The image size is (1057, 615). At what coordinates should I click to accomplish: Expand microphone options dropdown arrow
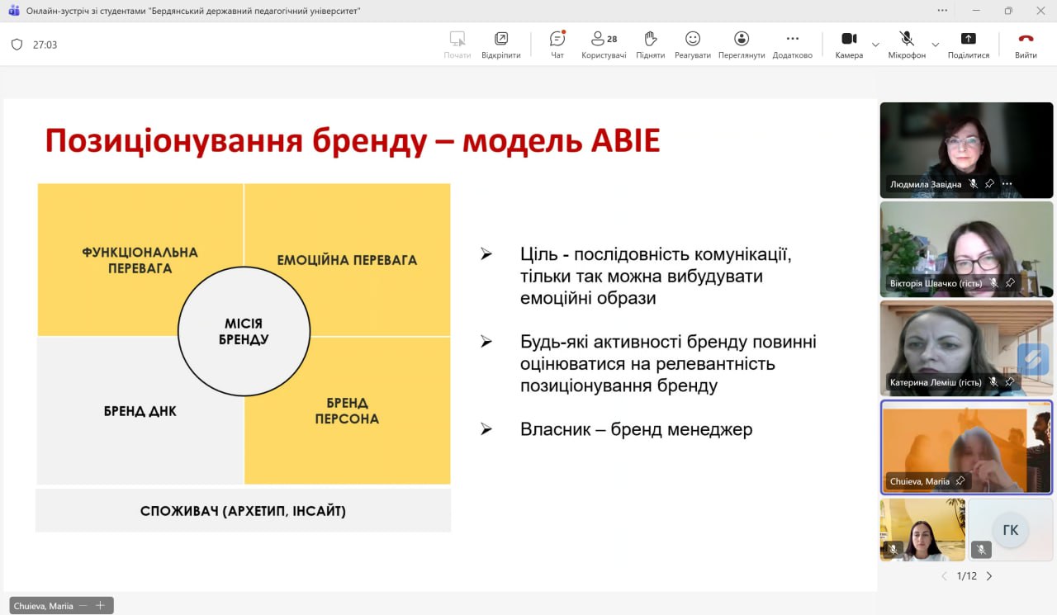[x=935, y=45]
